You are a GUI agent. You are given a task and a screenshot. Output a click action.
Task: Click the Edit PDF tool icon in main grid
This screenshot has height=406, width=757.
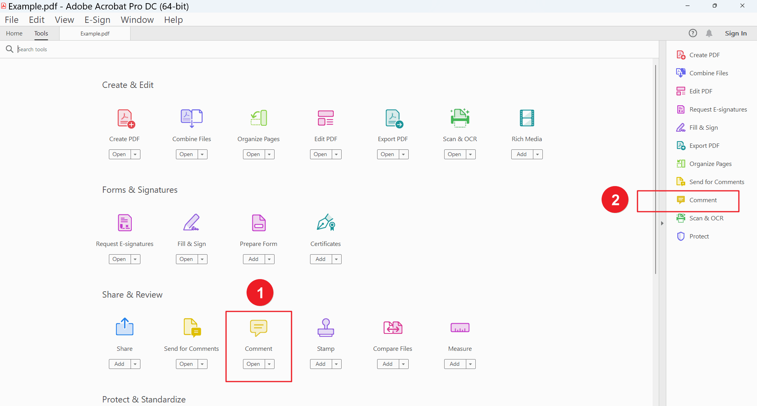coord(326,118)
